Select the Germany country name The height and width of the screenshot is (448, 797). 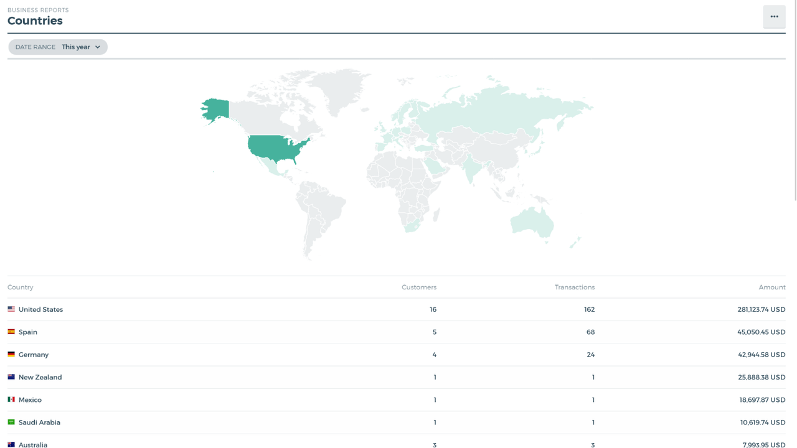tap(34, 355)
